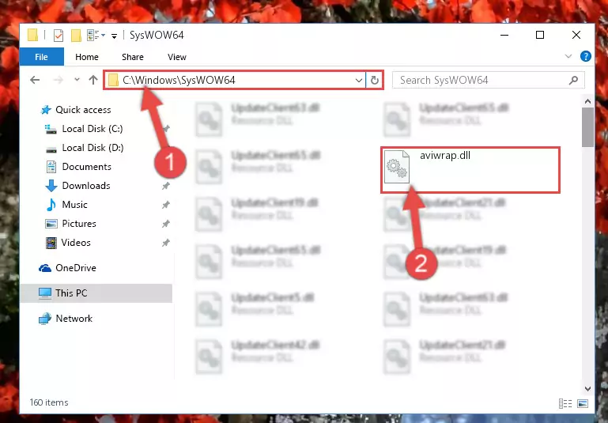Screen dimensions: 608x423
Task: Refresh the SysWOW64 folder view
Action: 374,81
